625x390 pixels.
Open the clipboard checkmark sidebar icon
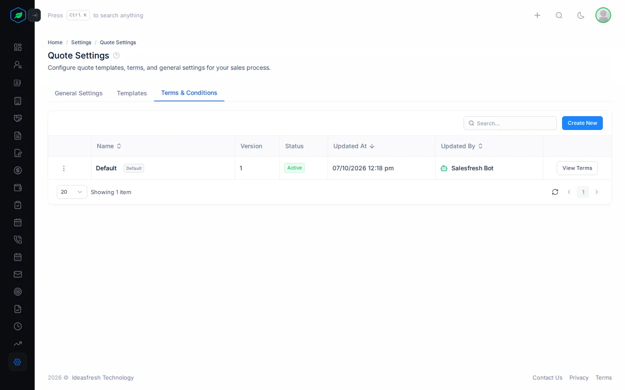pyautogui.click(x=18, y=205)
